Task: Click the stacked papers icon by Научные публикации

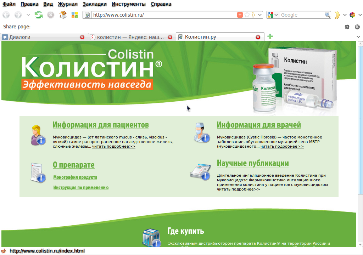Action: pos(201,172)
